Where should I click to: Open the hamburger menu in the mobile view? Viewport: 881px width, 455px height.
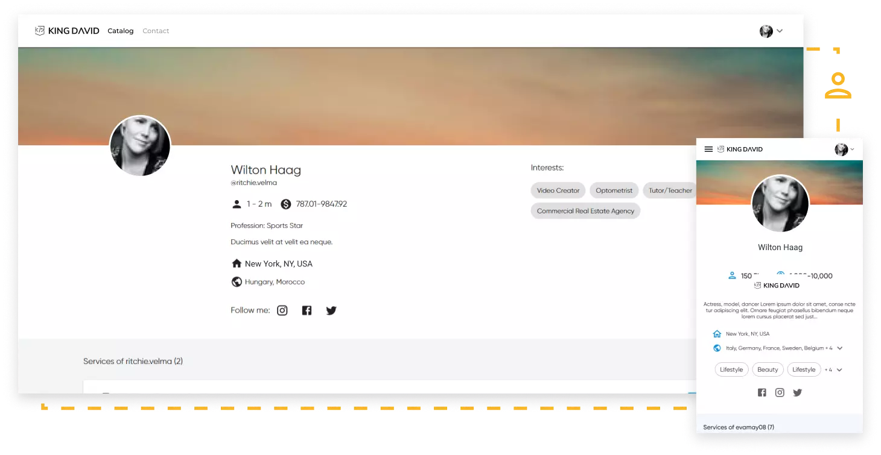(x=708, y=149)
